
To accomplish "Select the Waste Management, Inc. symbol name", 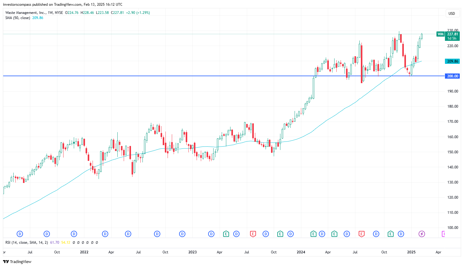I will (x=26, y=12).
